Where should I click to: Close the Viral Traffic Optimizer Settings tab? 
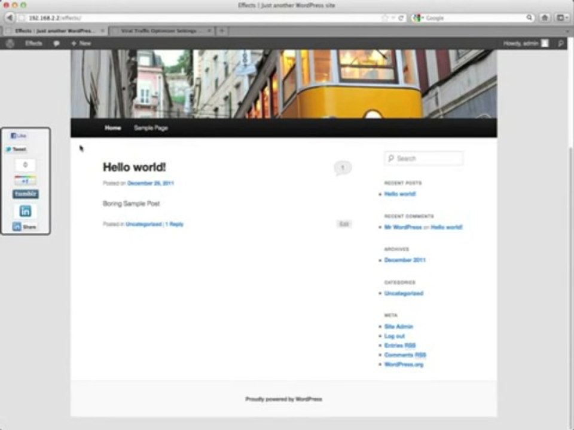pos(209,30)
